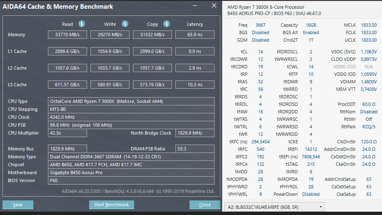Click the BGS Alt value Enabled
The height and width of the screenshot is (215, 382).
(311, 32)
